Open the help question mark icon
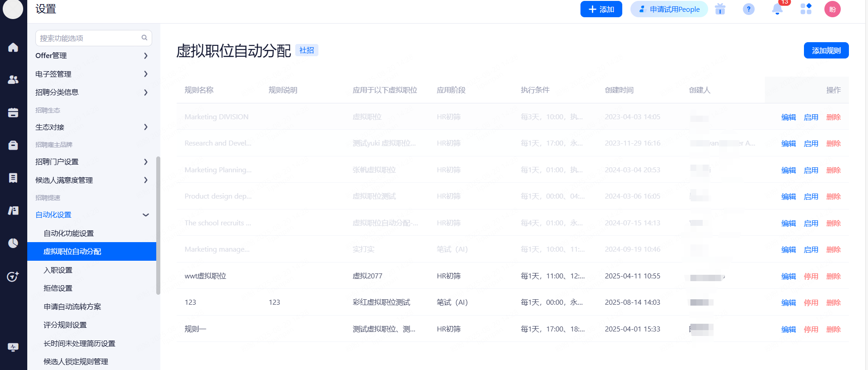The height and width of the screenshot is (370, 868). pyautogui.click(x=749, y=9)
